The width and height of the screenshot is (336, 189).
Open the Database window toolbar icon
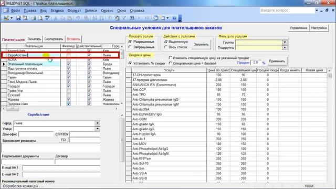coord(155,18)
